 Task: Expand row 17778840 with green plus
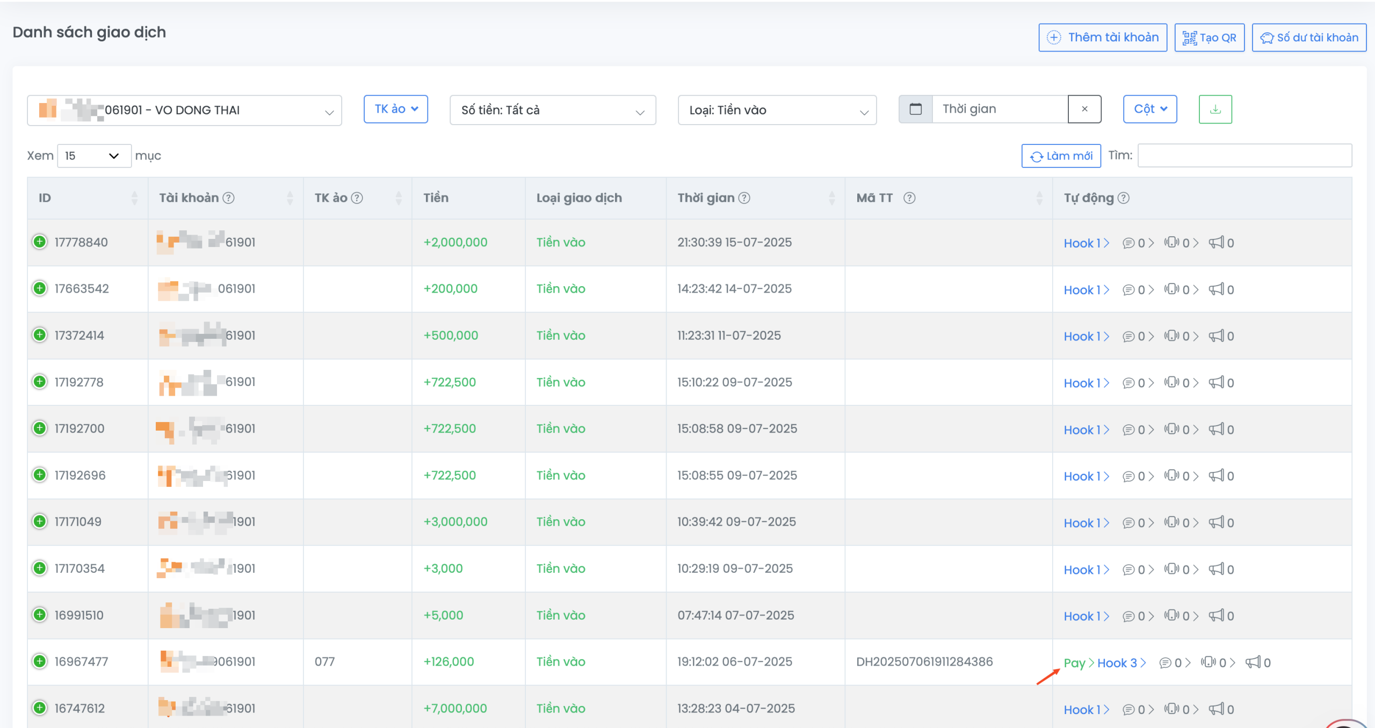(x=40, y=242)
